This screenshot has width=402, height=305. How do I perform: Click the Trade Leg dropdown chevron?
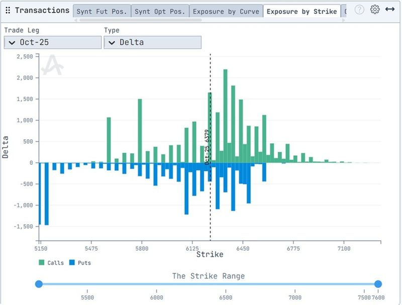coord(12,43)
